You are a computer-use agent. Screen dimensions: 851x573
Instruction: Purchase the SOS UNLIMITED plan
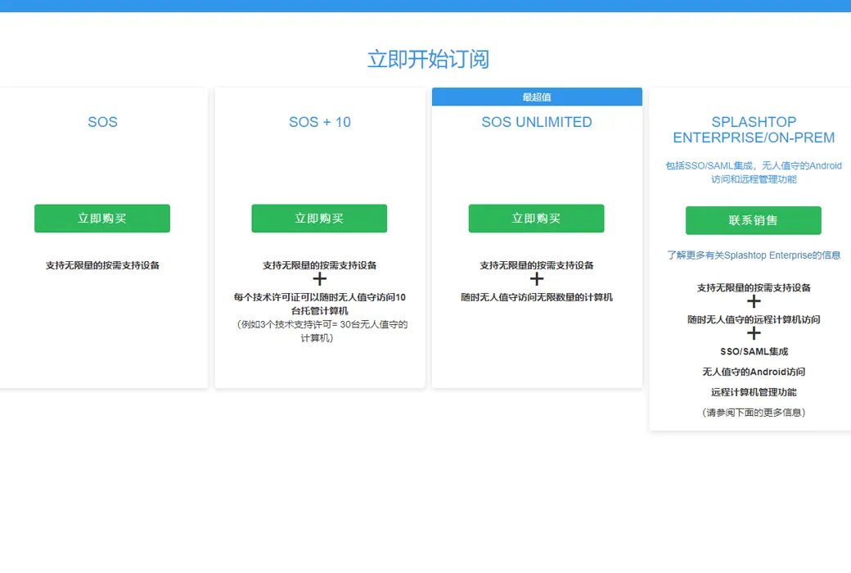coord(536,219)
